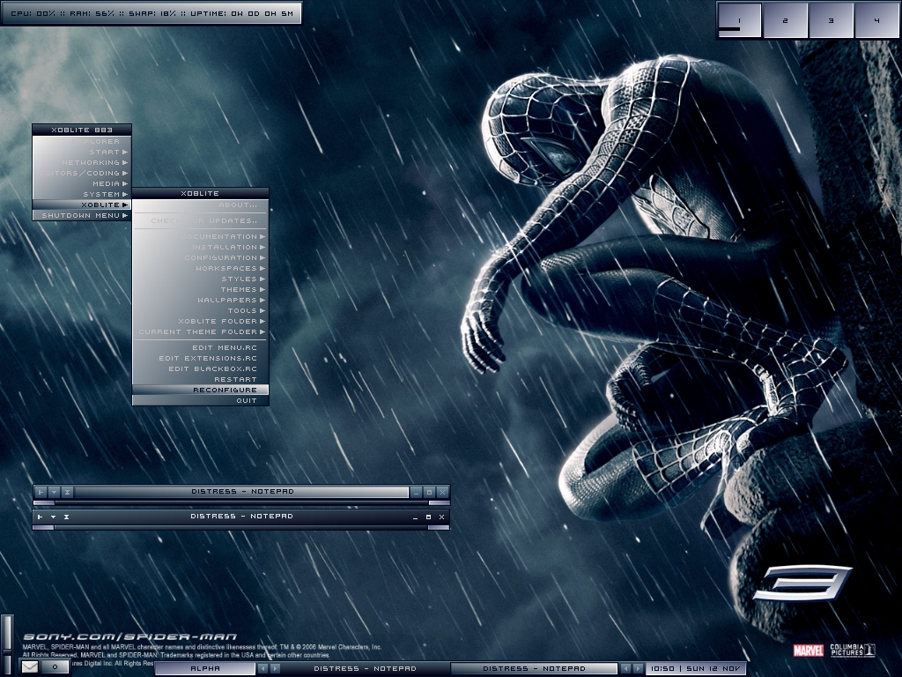Expand the Themes submenu
902x677 pixels.
pyautogui.click(x=200, y=289)
